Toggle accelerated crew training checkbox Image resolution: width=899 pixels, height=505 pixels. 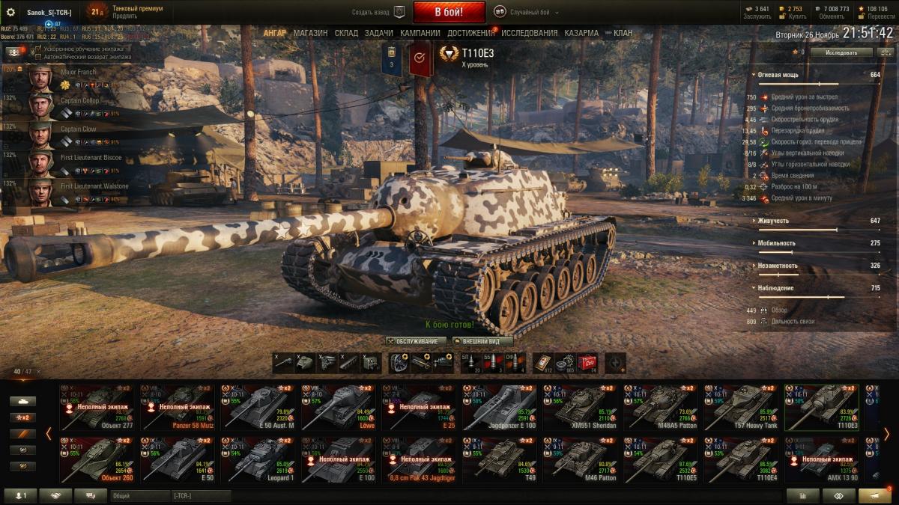(37, 49)
